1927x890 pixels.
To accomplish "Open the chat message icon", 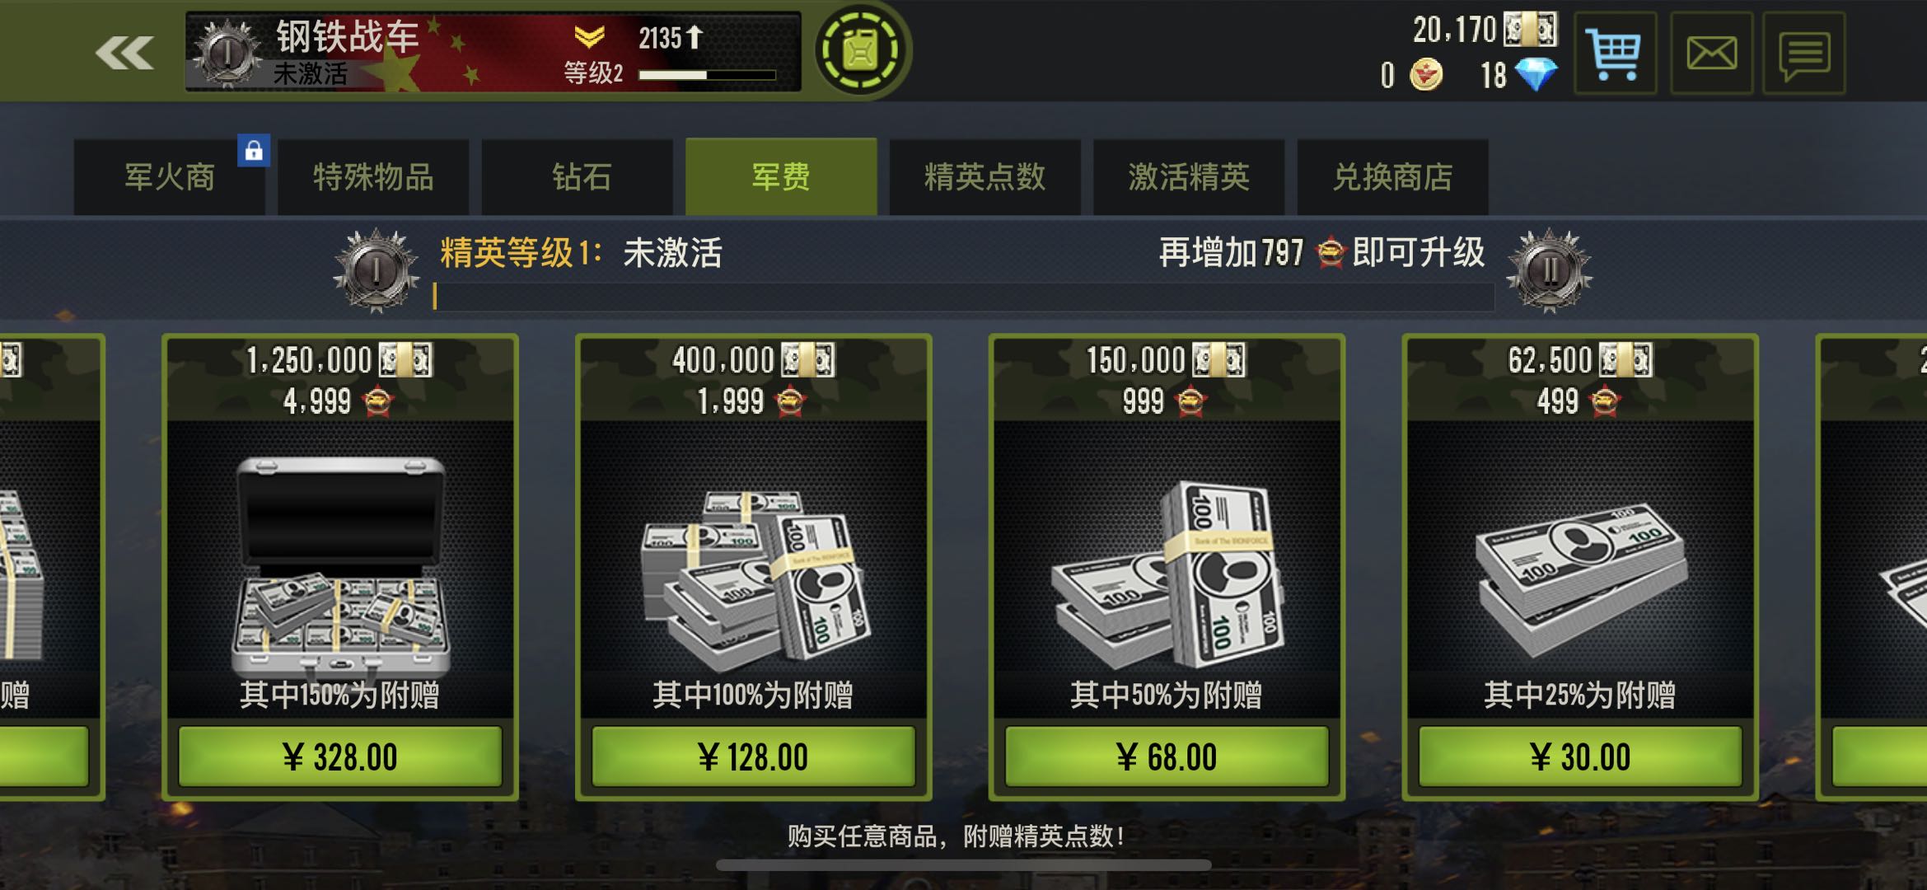I will point(1803,54).
